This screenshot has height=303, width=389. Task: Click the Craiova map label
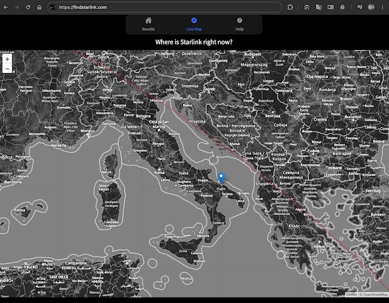click(x=319, y=119)
